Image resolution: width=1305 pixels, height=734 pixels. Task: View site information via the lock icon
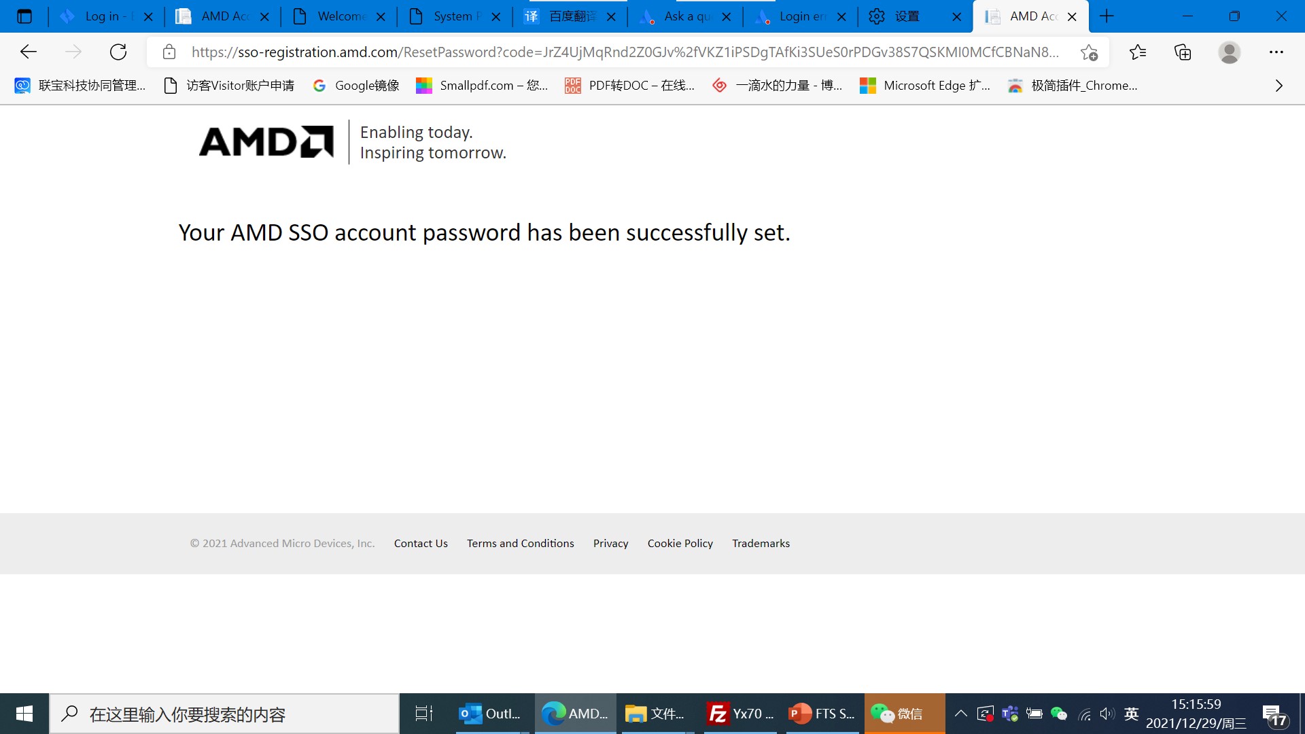click(x=169, y=52)
